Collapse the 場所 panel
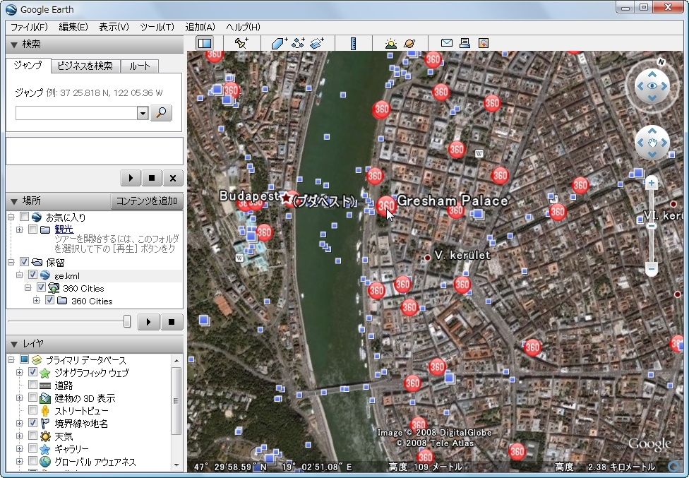Image resolution: width=689 pixels, height=478 pixels. point(14,201)
